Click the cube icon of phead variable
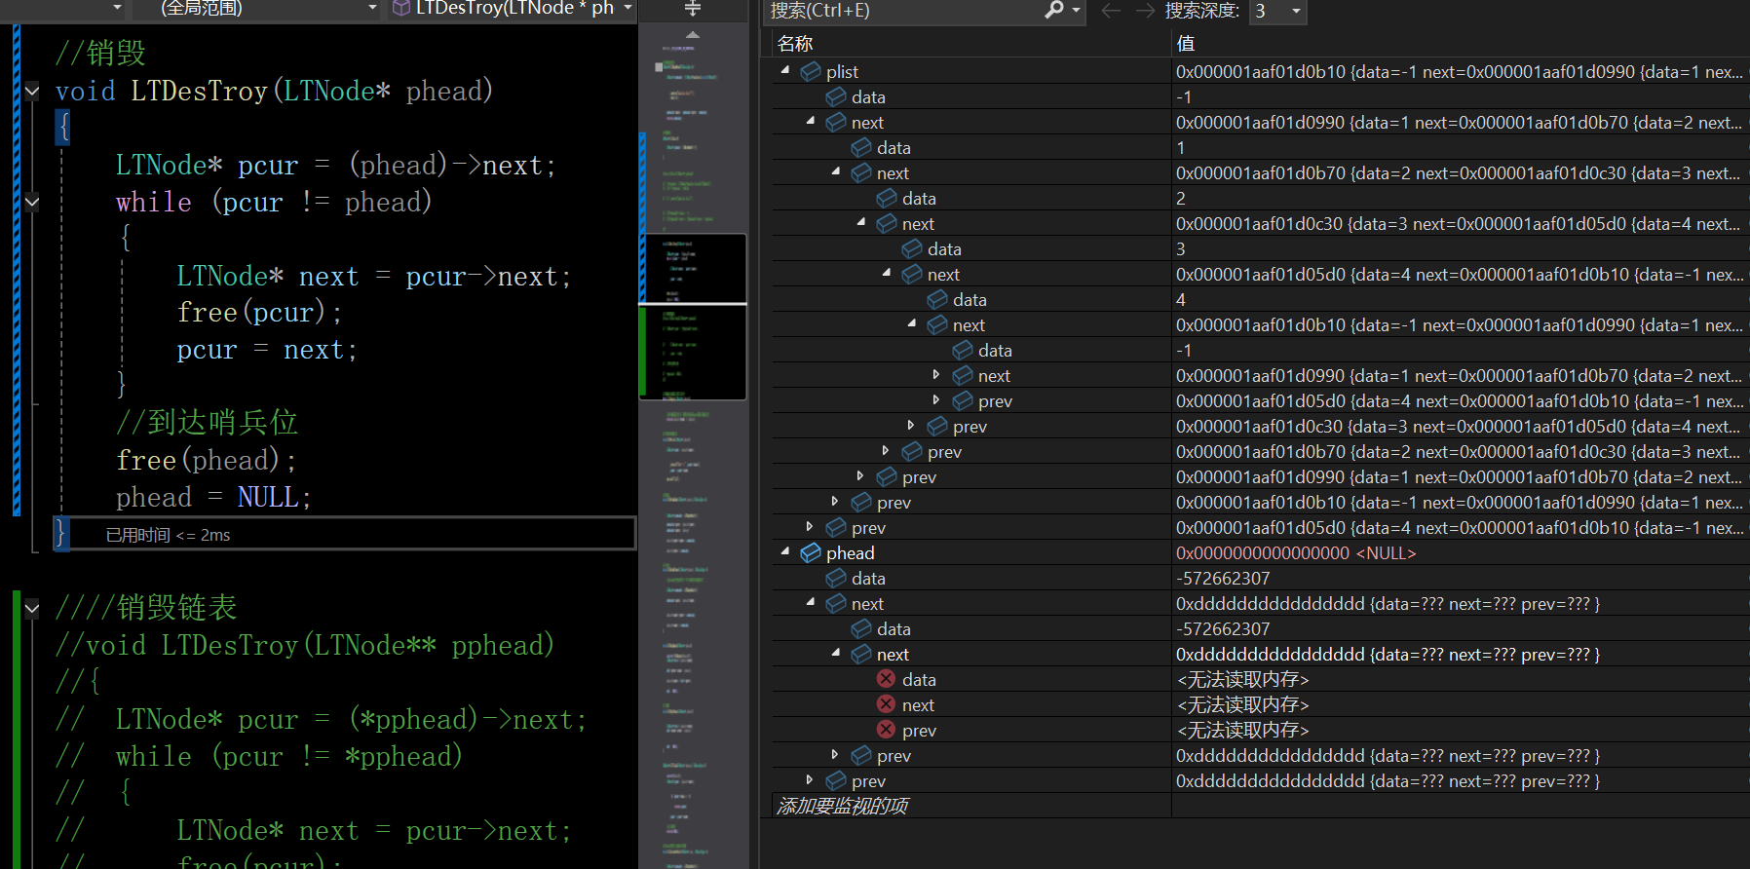1750x869 pixels. click(x=811, y=553)
